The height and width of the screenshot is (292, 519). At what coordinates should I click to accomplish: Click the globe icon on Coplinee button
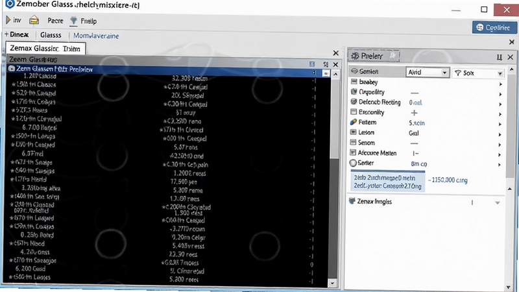click(479, 27)
